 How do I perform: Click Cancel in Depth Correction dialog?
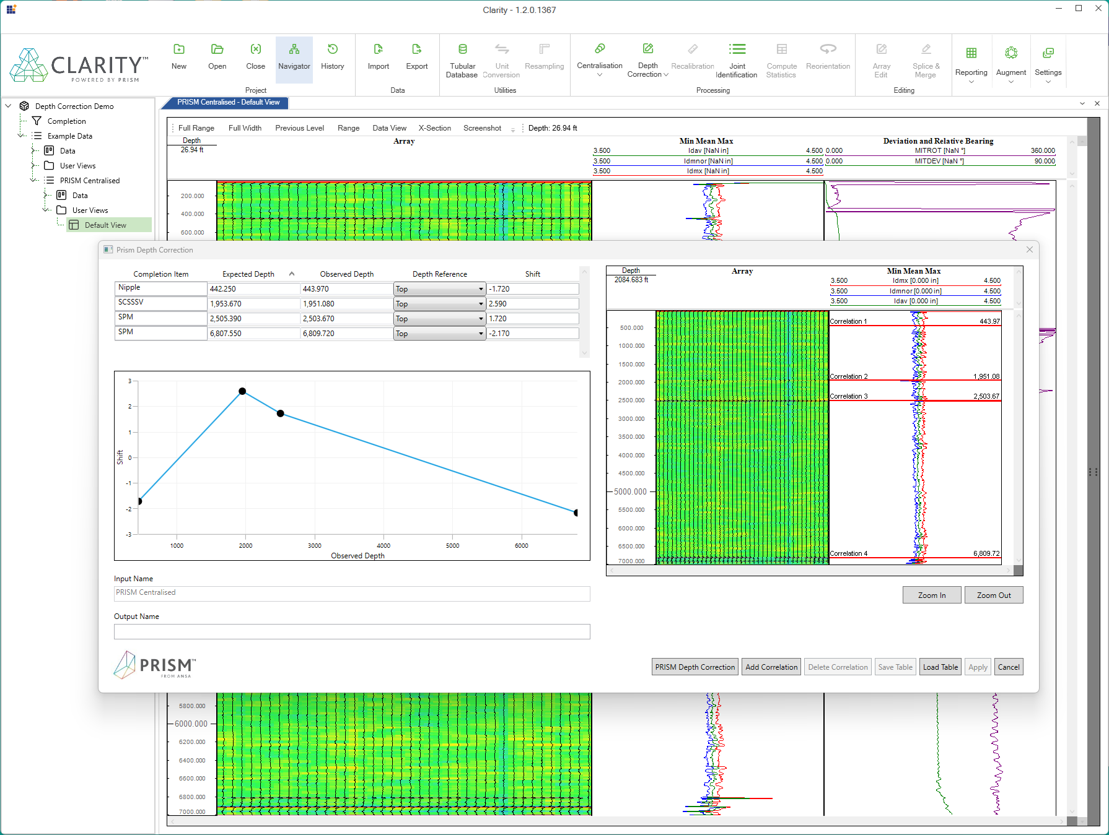point(1008,667)
